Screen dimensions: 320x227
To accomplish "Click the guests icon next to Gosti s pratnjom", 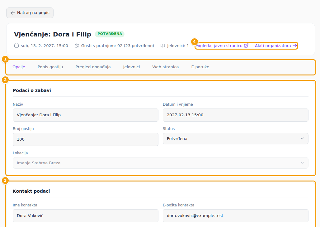I will (x=77, y=46).
